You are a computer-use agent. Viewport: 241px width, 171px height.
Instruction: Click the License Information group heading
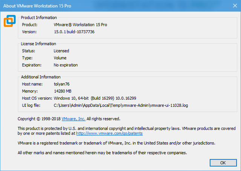pos(38,44)
